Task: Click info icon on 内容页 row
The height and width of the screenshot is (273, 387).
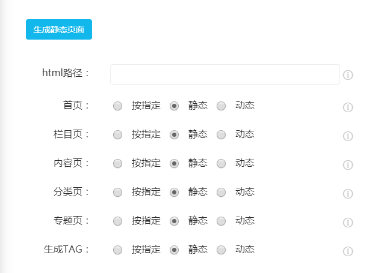Action: click(348, 165)
